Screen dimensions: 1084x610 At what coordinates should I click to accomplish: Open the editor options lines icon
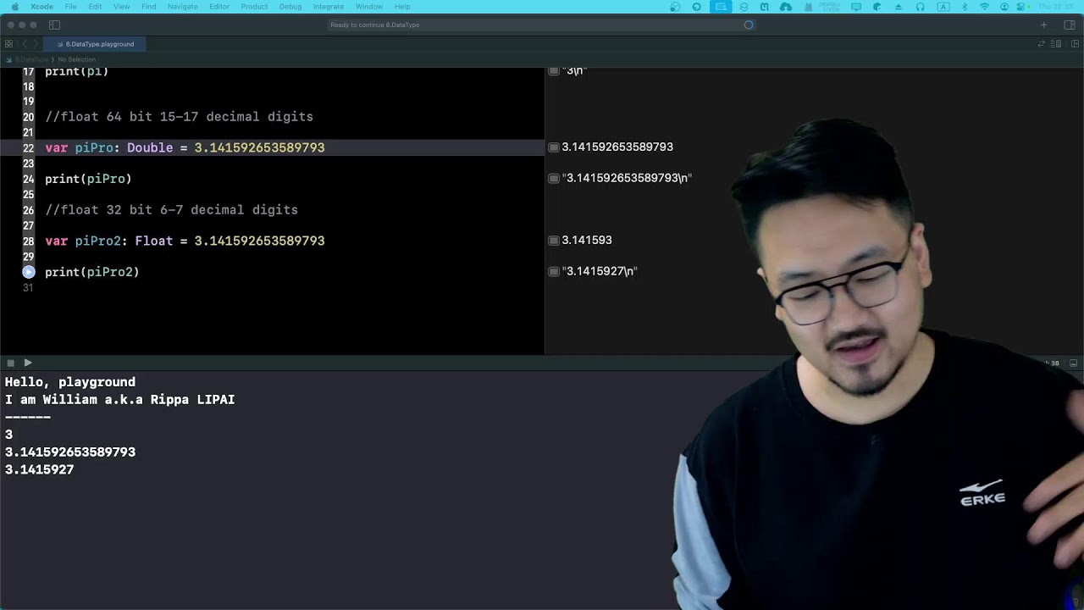click(1056, 44)
